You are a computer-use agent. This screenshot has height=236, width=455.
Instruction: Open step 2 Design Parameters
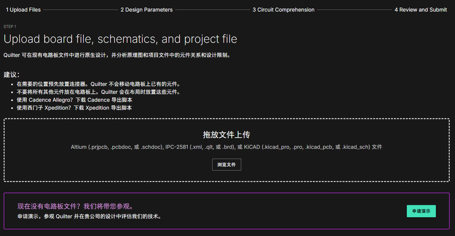(x=146, y=10)
